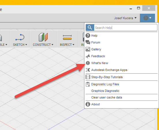
Task: Open Step-By-Step Tutorials
Action: point(122,77)
